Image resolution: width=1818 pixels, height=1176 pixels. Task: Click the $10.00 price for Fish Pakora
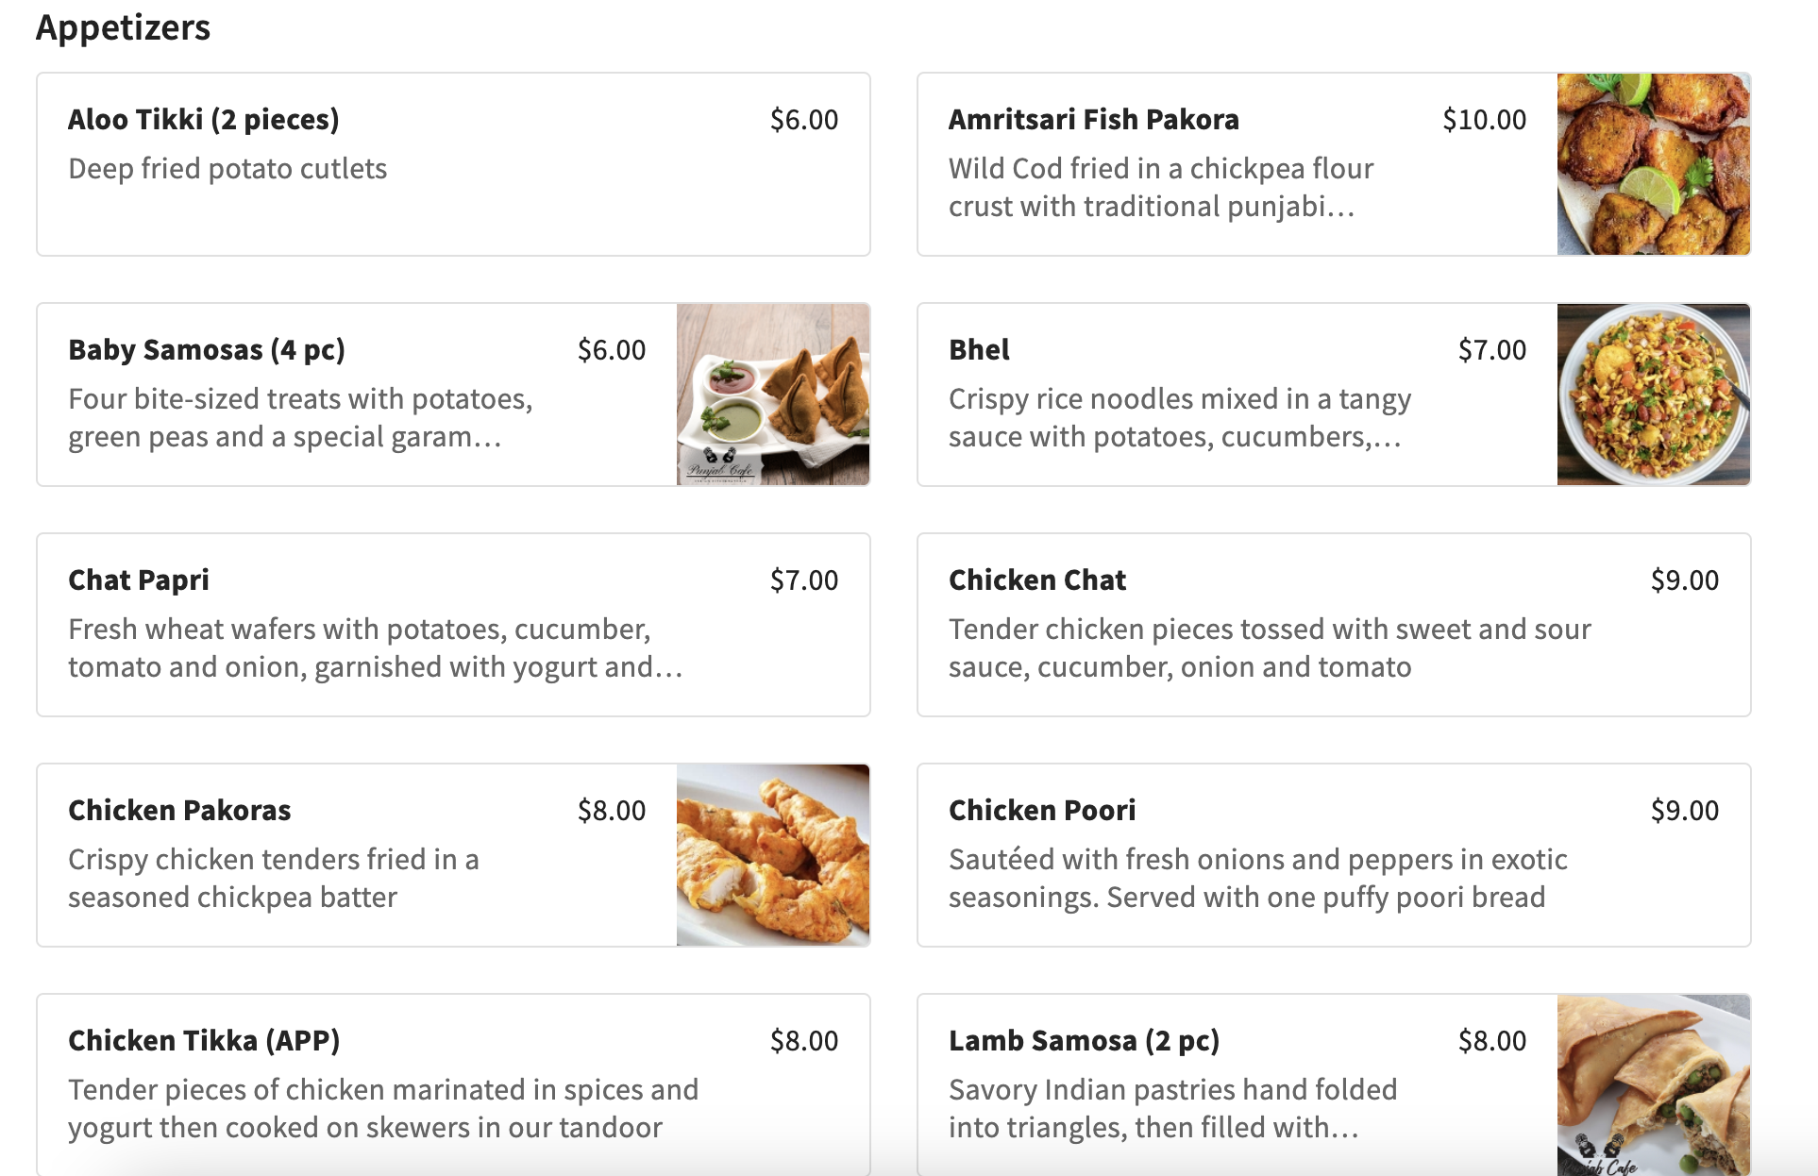coord(1484,120)
